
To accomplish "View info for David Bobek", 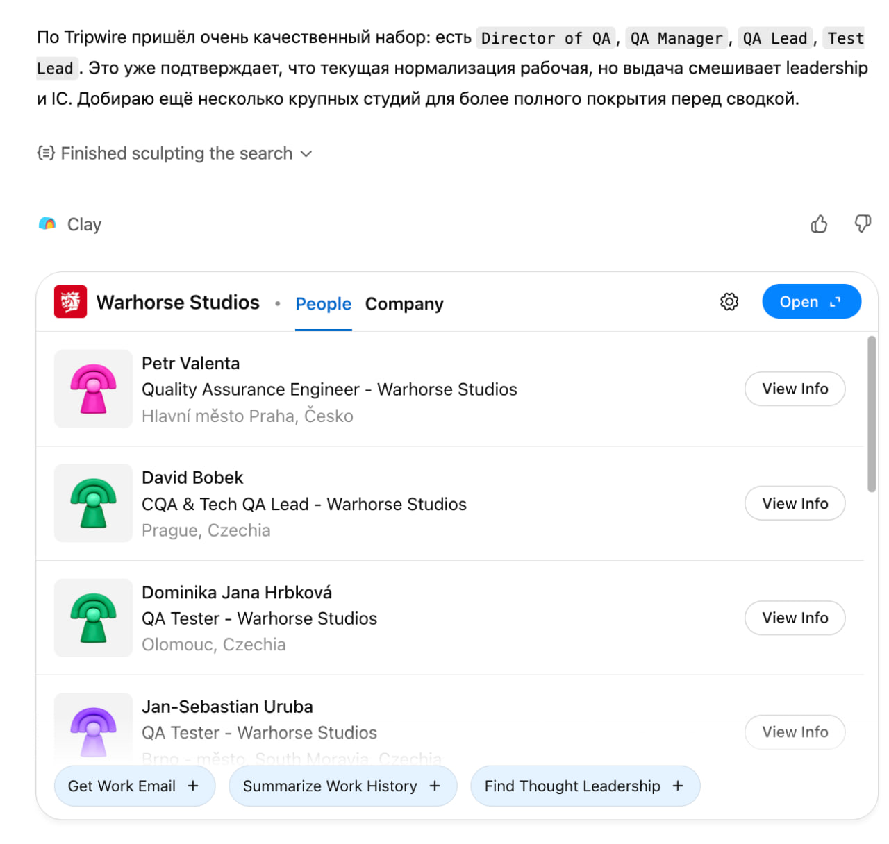I will (x=795, y=503).
